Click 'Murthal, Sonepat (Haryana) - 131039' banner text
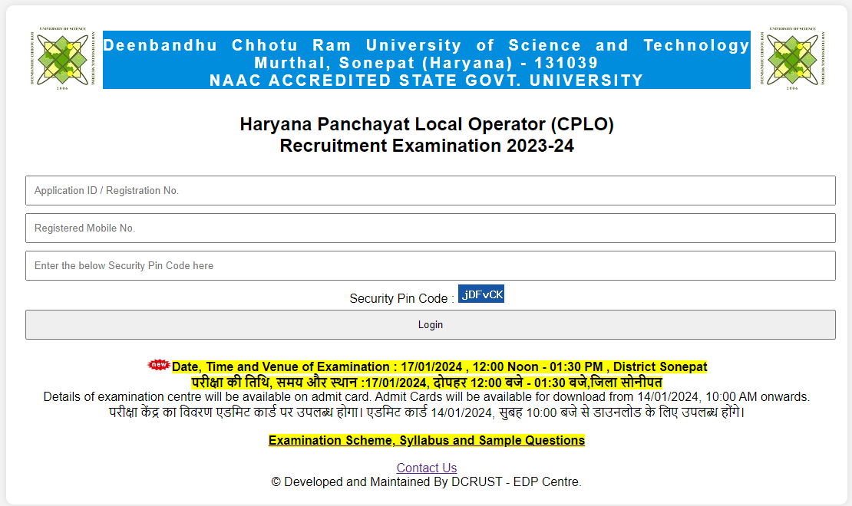 [427, 63]
